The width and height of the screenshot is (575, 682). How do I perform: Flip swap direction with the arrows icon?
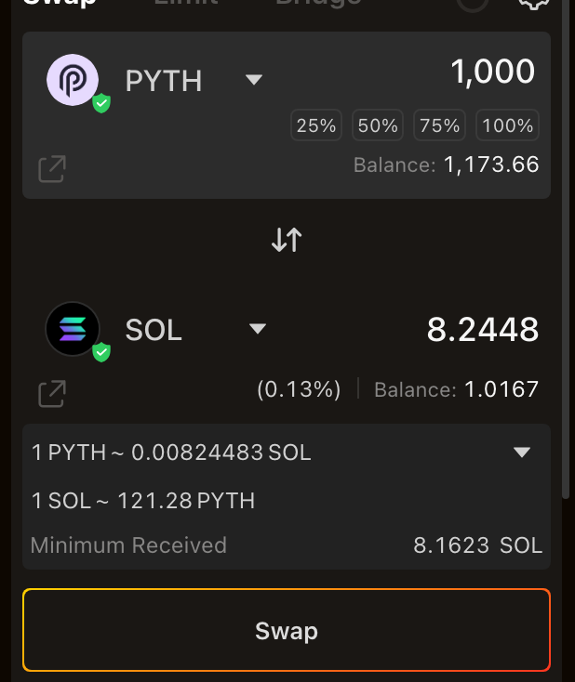[287, 240]
